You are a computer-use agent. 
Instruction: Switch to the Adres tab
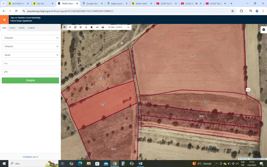13,28
